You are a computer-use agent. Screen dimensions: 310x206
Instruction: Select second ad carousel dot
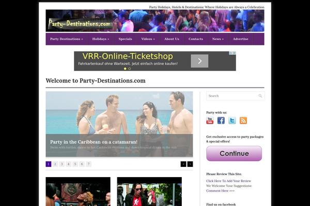[130, 68]
